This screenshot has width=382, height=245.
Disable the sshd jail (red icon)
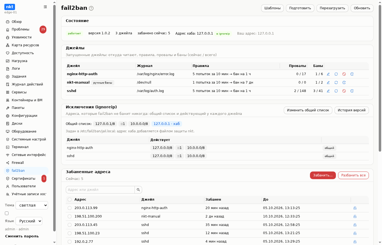(344, 91)
